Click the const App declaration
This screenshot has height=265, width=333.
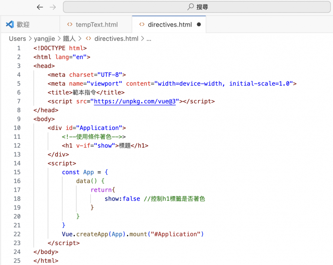click(x=78, y=172)
